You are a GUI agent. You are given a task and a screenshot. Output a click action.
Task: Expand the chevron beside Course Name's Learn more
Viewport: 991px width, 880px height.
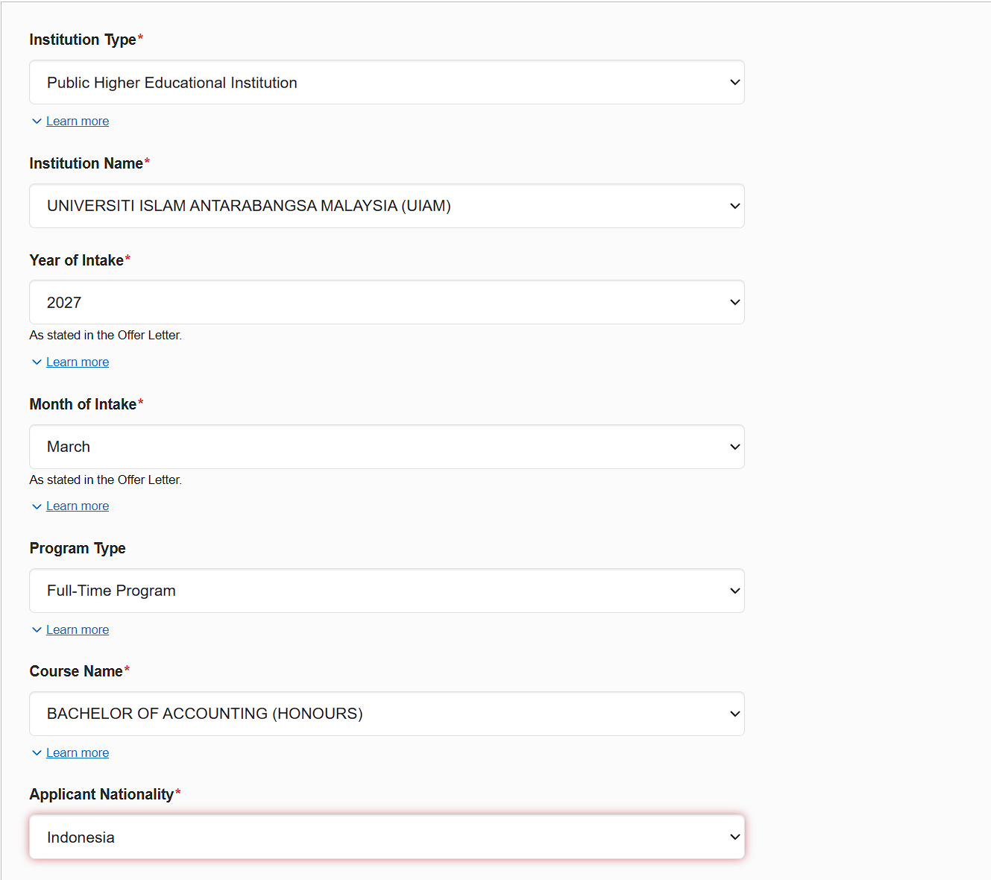37,753
